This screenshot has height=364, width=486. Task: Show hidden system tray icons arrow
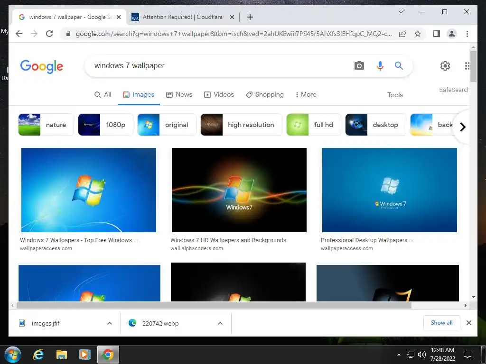(399, 355)
